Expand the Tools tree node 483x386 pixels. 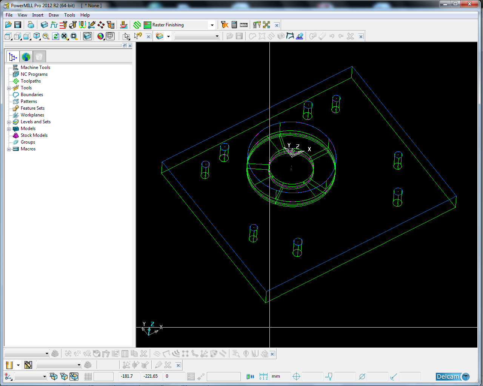(9, 88)
